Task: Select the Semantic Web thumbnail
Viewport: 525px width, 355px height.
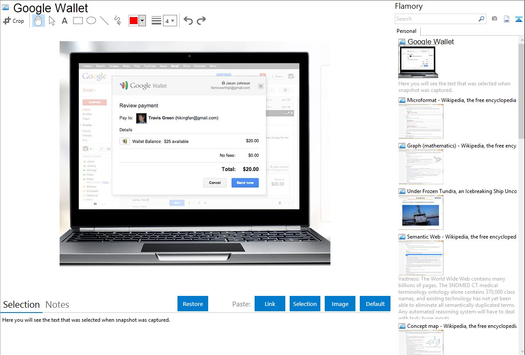Action: (x=421, y=258)
